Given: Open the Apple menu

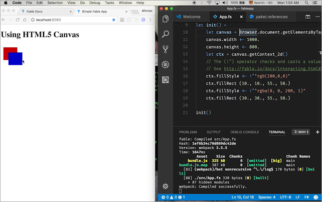Looking at the screenshot, I should pyautogui.click(x=6, y=3).
